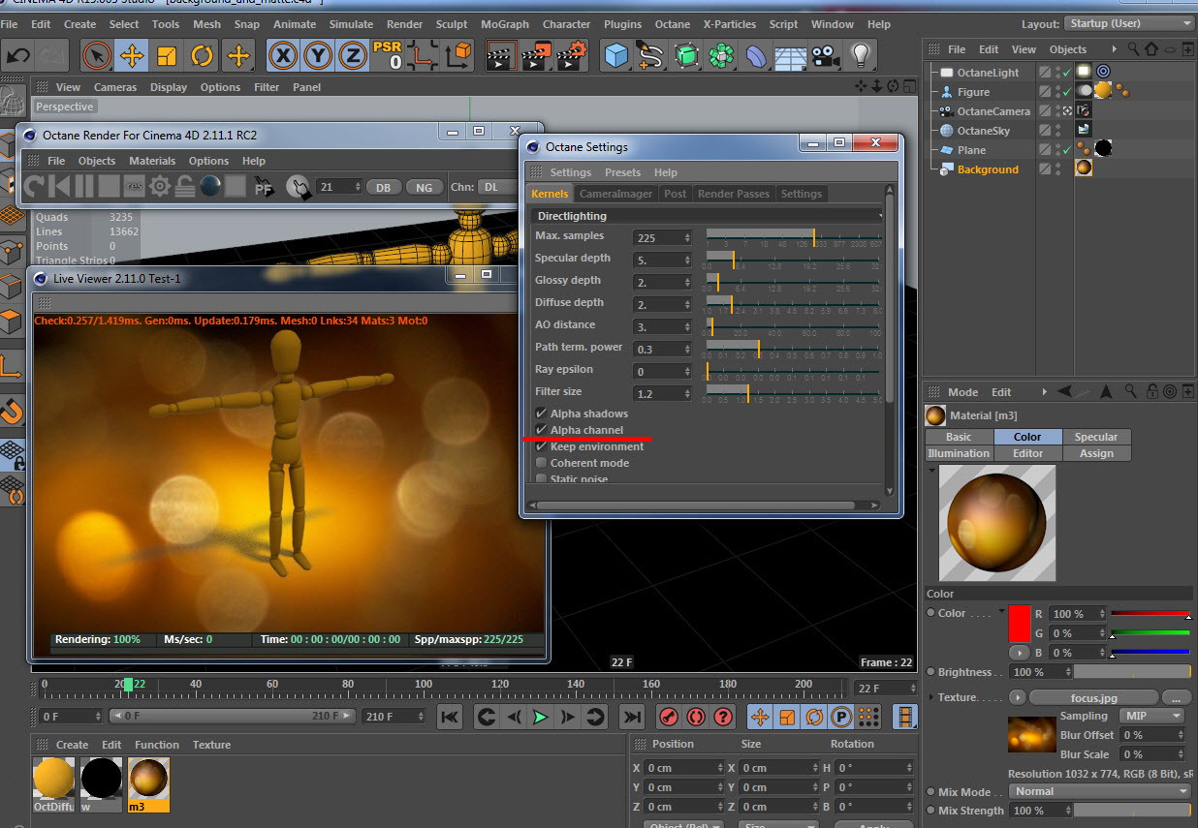The width and height of the screenshot is (1198, 828).
Task: Click the Specular material channel button
Action: coord(1095,437)
